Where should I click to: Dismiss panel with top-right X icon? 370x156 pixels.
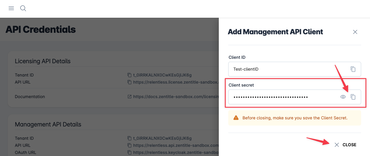pos(355,32)
